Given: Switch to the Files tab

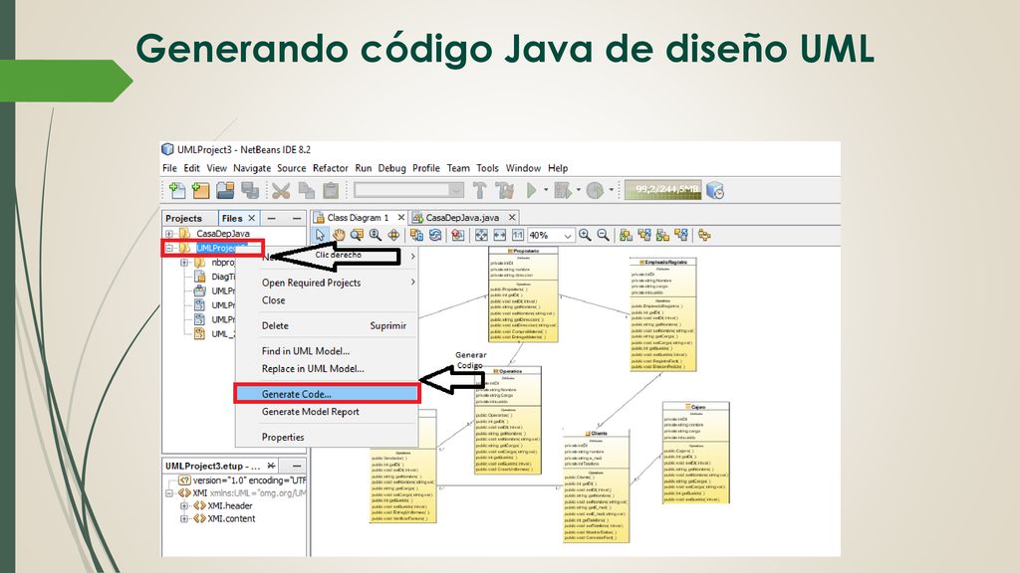Looking at the screenshot, I should click(231, 218).
